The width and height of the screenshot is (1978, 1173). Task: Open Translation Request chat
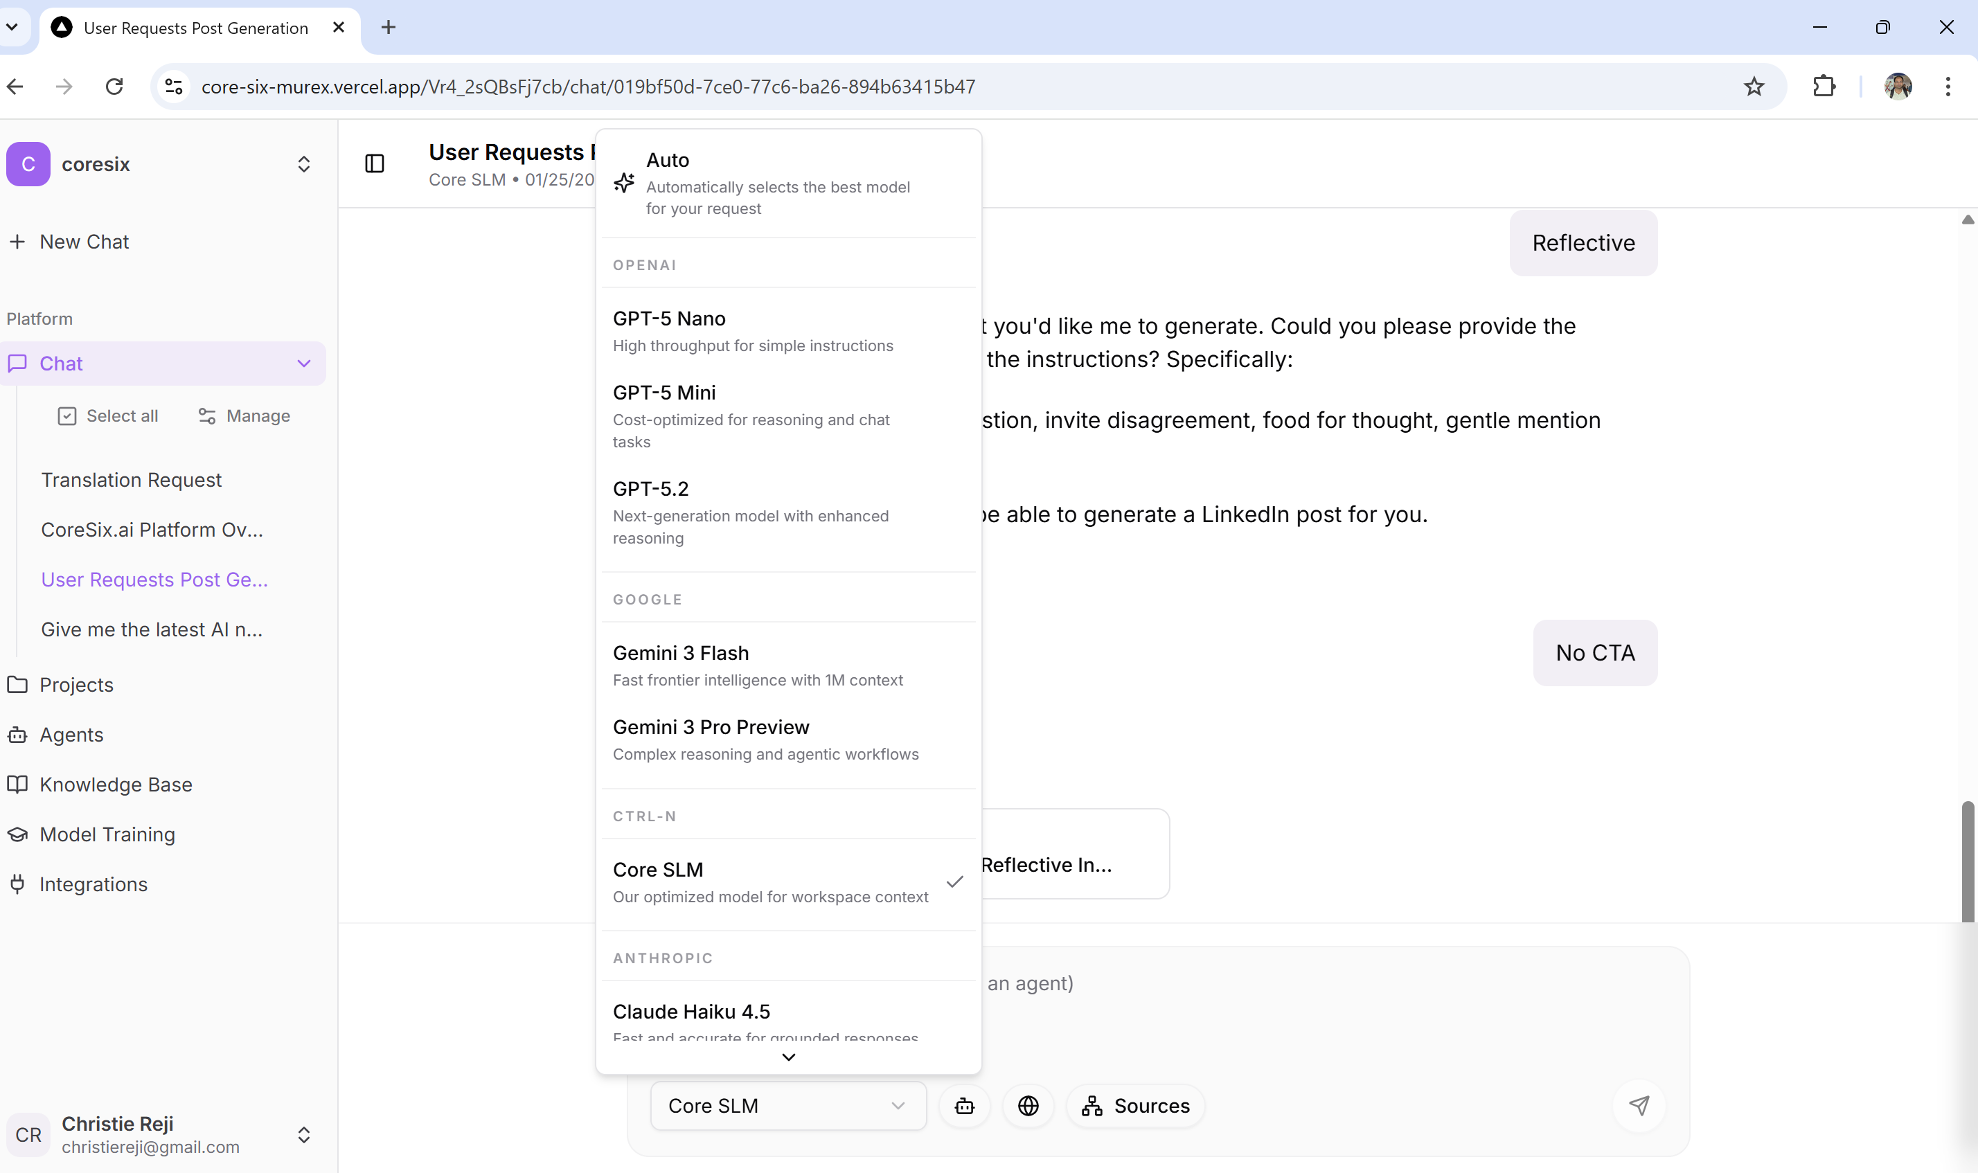(x=131, y=480)
